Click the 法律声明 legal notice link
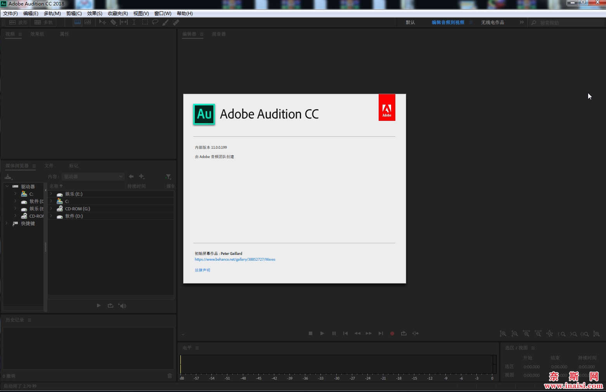 click(202, 270)
